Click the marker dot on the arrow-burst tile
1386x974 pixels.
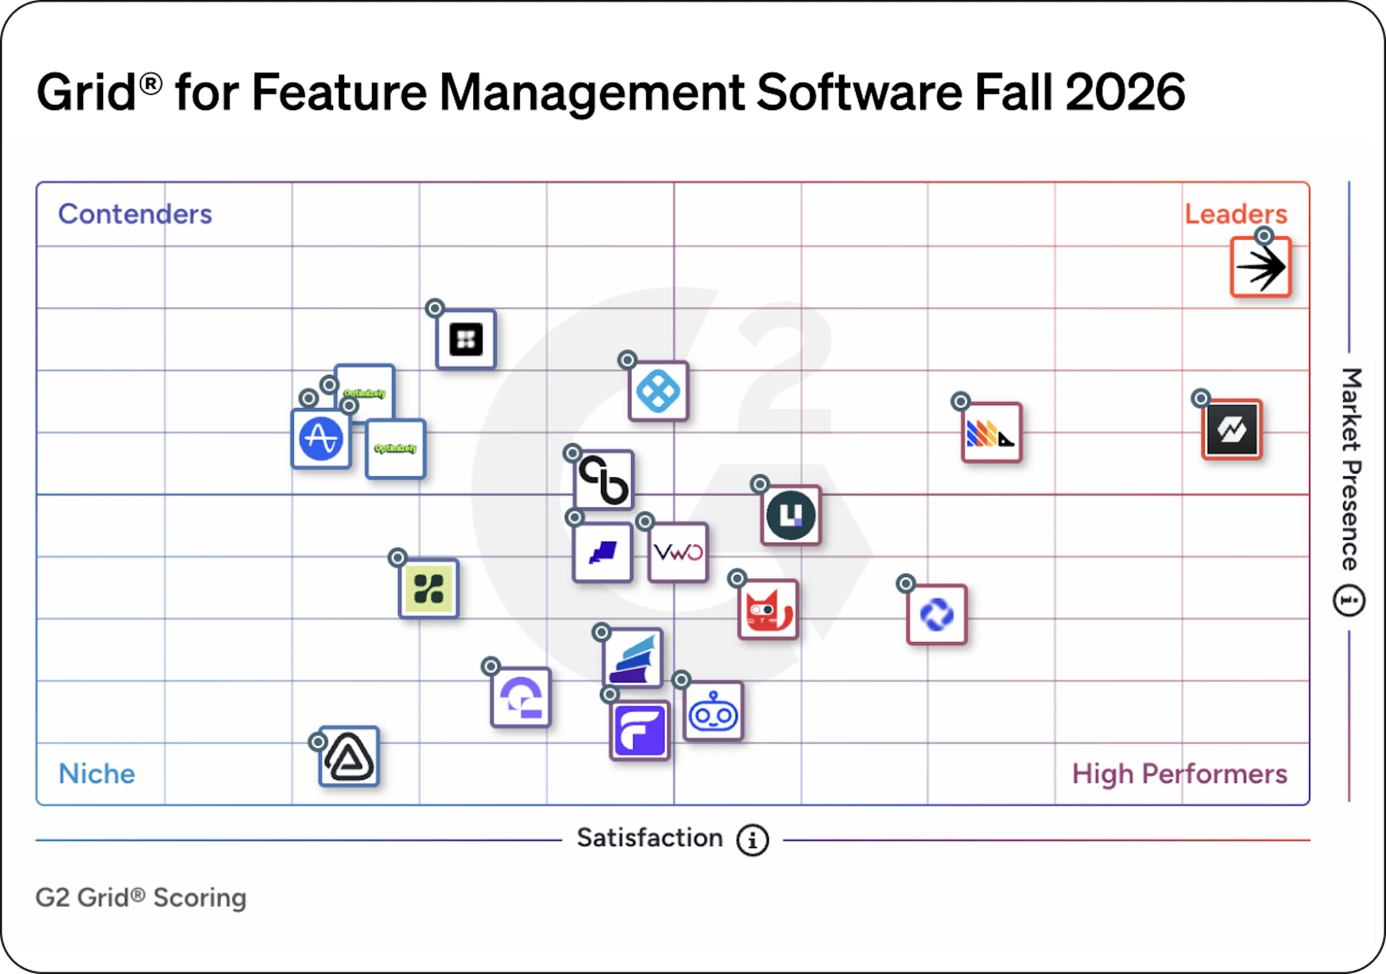click(1263, 235)
